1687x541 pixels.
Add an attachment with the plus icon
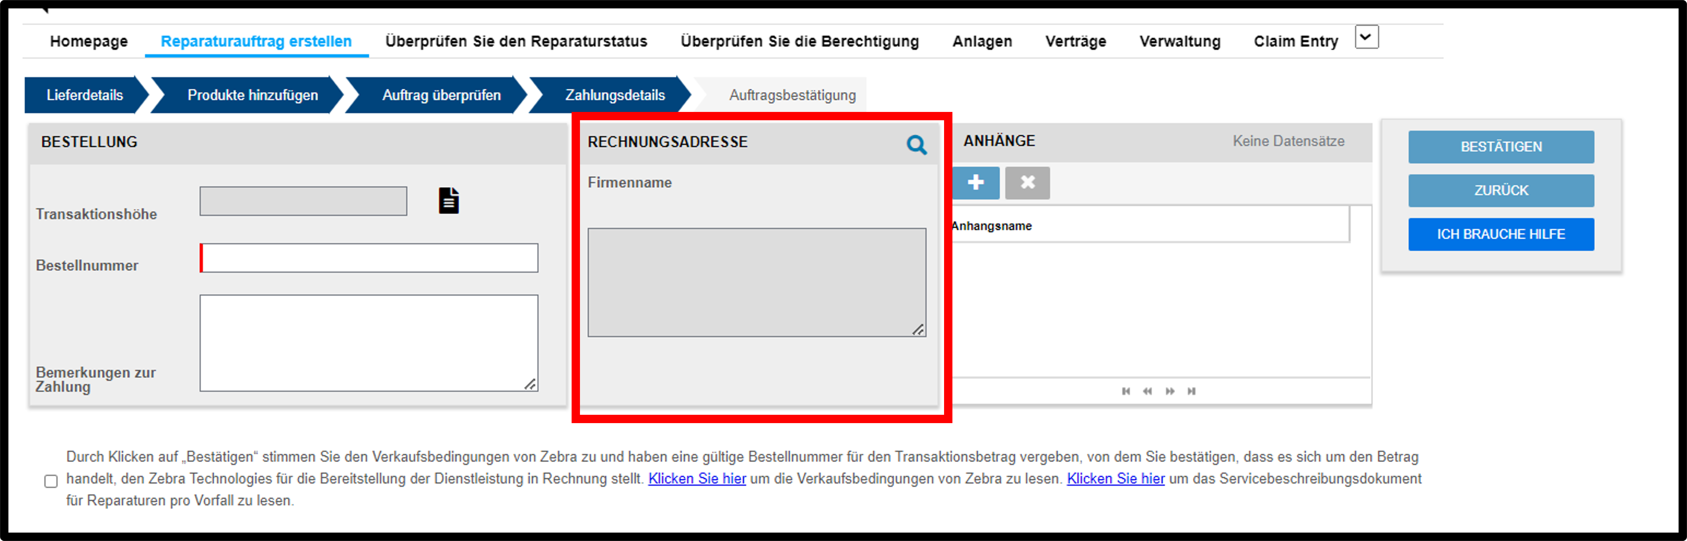click(x=976, y=183)
